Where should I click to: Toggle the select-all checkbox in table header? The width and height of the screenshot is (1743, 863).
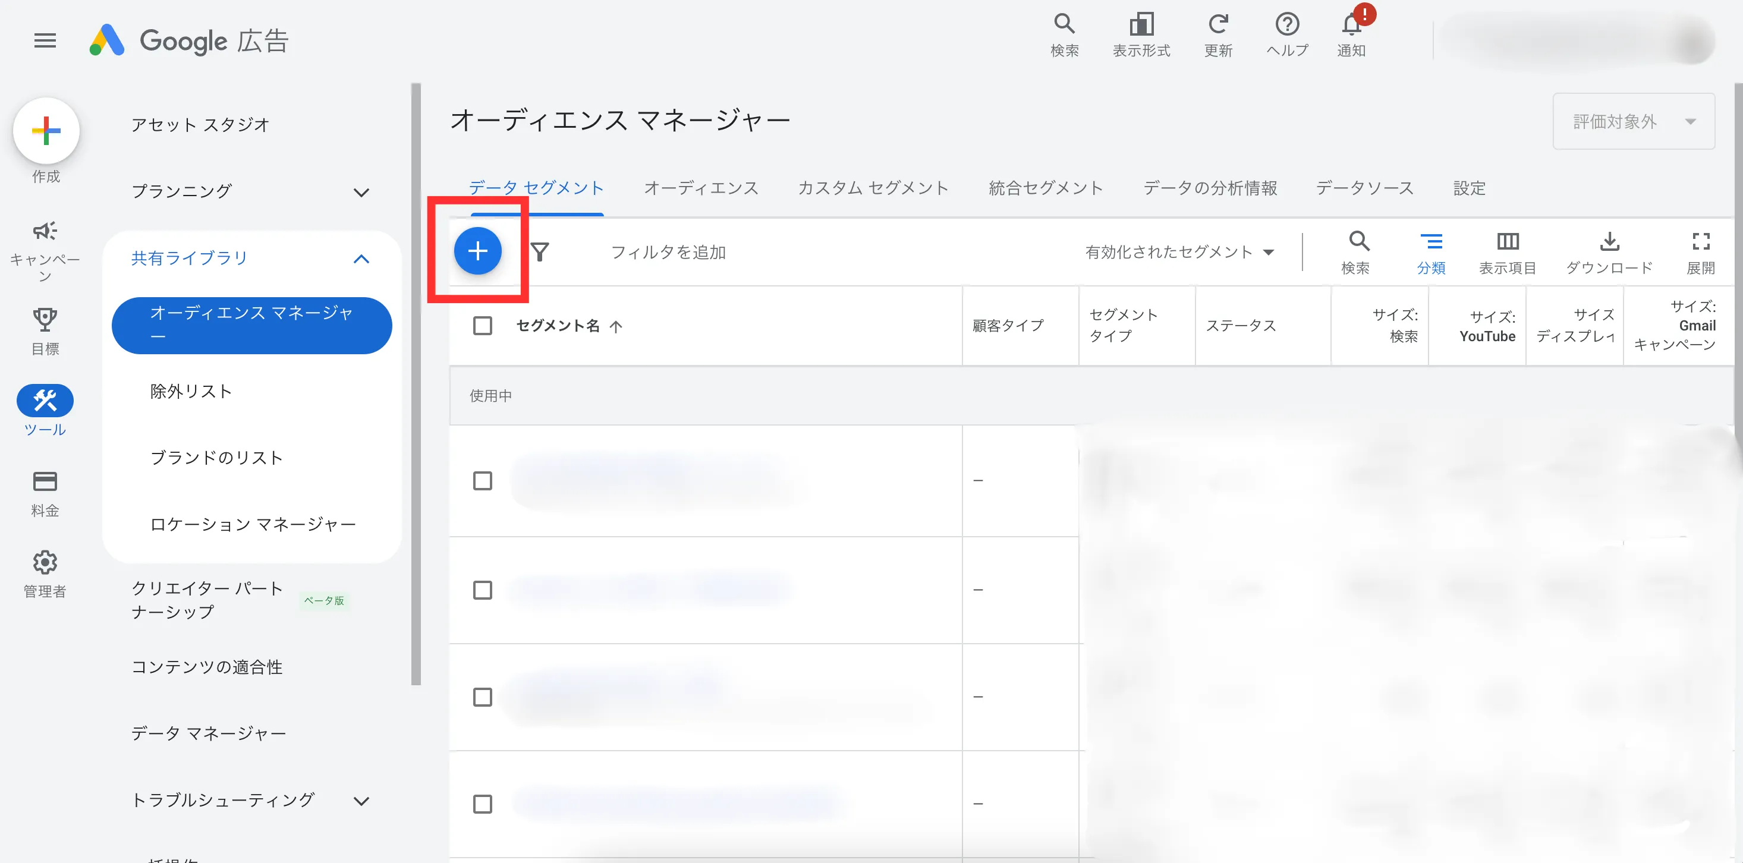pyautogui.click(x=483, y=326)
